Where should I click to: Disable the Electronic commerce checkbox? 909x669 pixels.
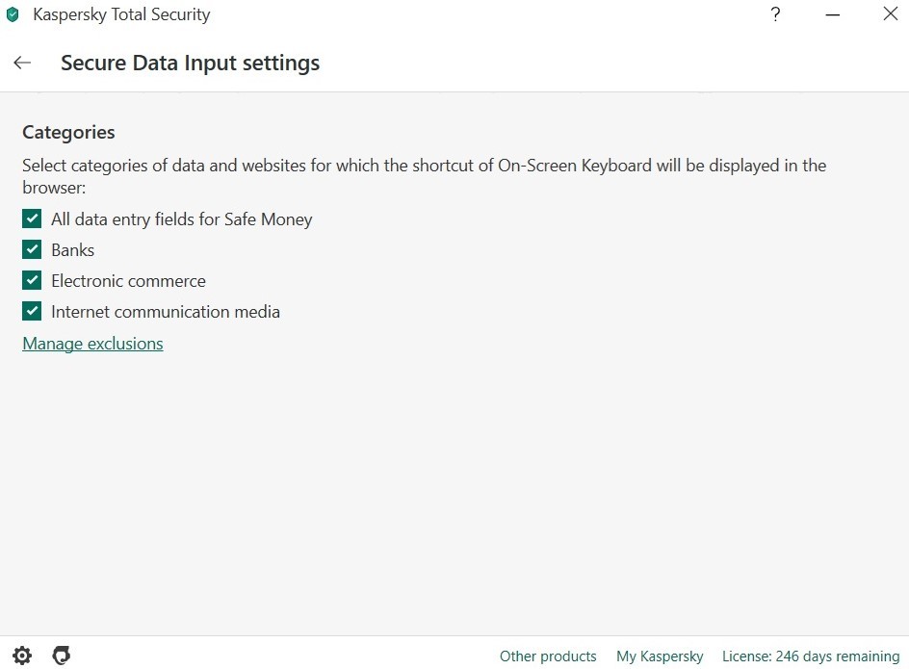[32, 280]
